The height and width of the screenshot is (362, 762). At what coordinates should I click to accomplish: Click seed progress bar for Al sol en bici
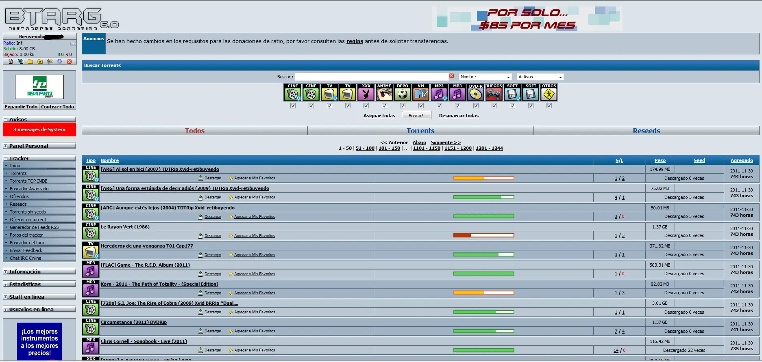(484, 178)
